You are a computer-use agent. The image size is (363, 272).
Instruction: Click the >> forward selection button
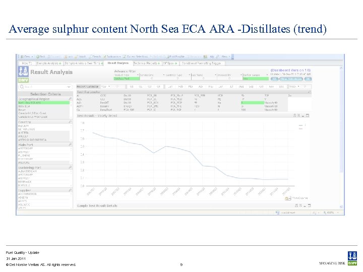click(x=308, y=79)
